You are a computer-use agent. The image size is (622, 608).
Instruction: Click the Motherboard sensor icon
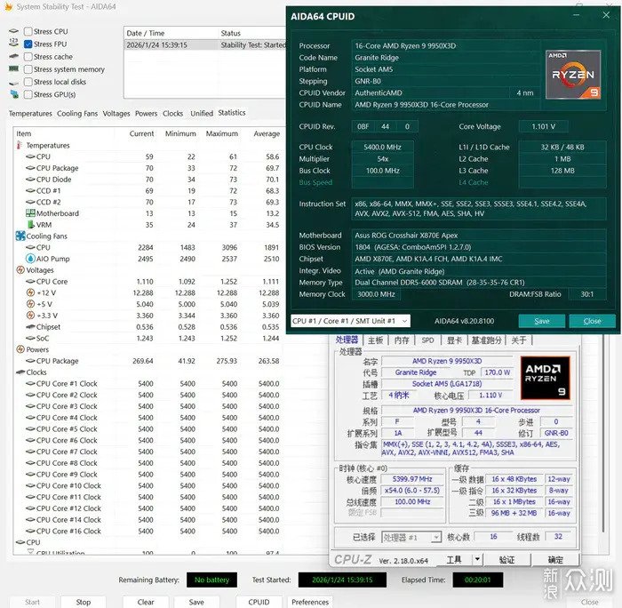[30, 213]
